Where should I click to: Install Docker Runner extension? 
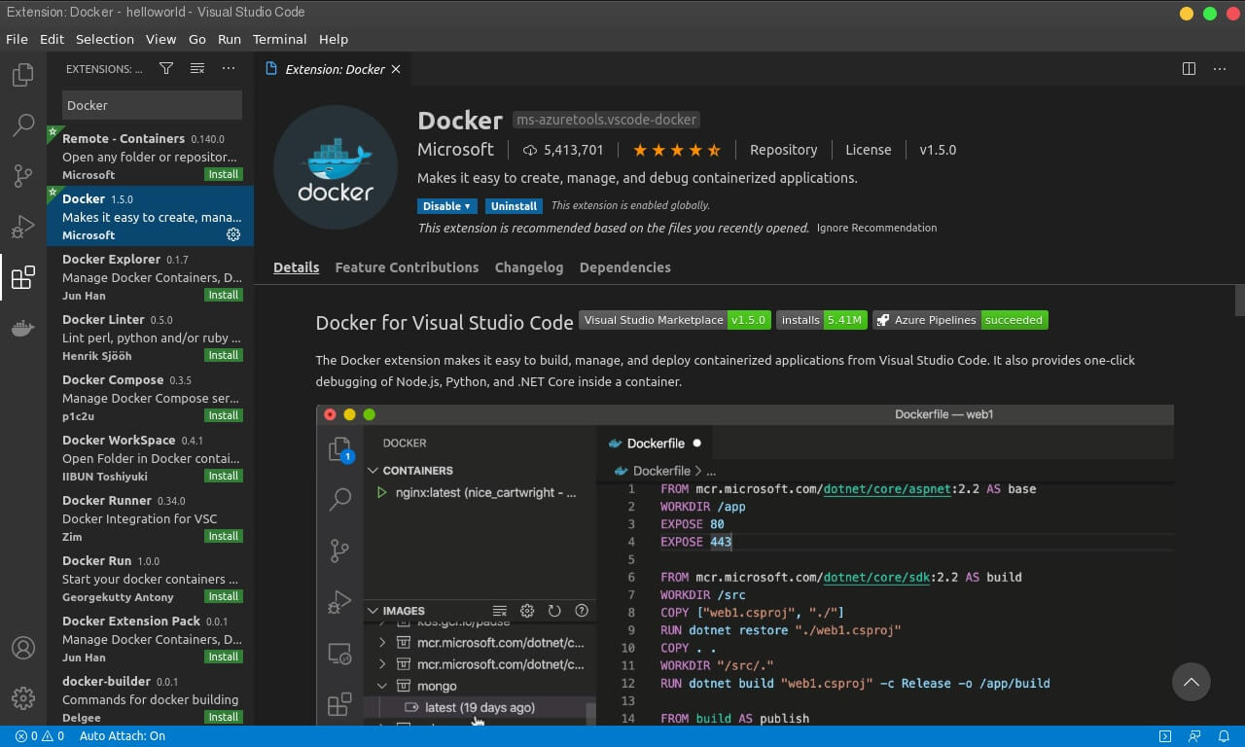point(224,536)
